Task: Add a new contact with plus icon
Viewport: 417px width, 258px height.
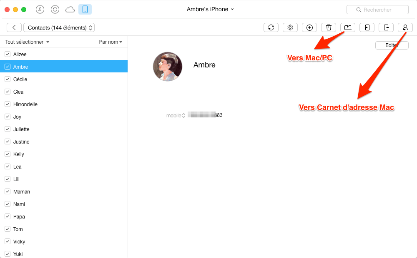Action: [309, 27]
